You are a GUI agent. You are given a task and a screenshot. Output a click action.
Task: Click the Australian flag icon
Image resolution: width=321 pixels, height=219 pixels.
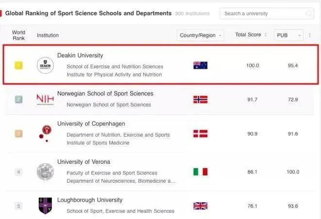pos(200,65)
